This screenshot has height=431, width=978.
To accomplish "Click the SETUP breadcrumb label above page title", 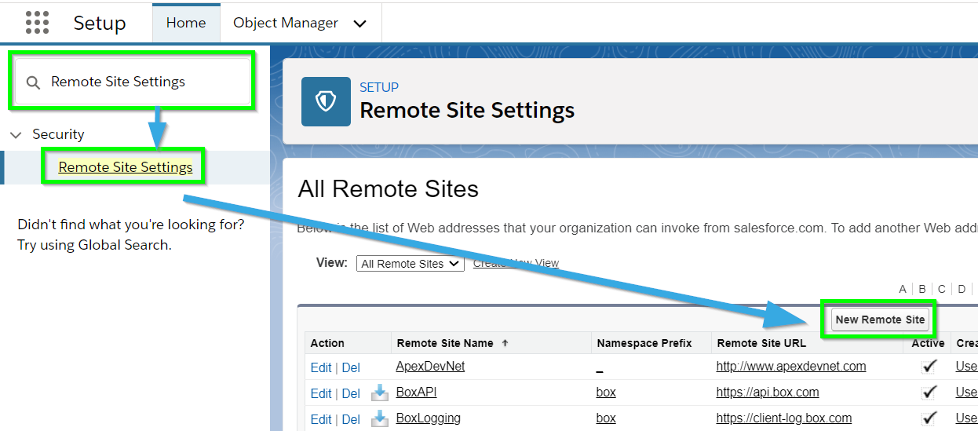I will 379,87.
